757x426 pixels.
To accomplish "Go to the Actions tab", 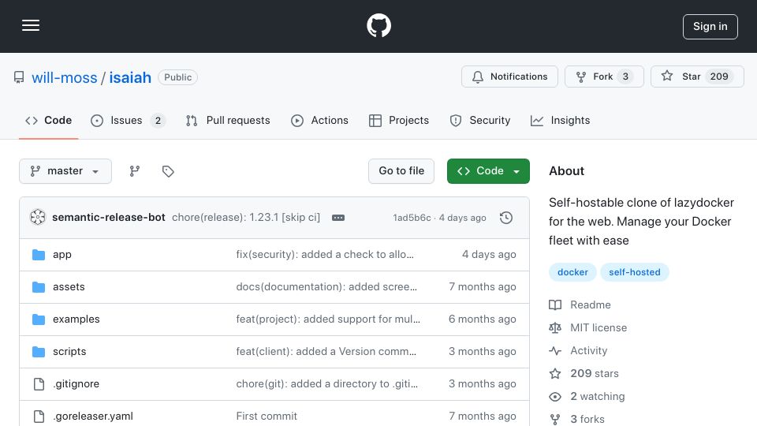I will click(319, 120).
